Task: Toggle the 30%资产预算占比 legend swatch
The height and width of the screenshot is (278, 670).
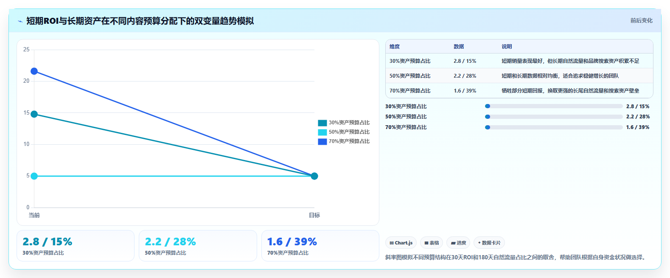Action: coord(322,123)
